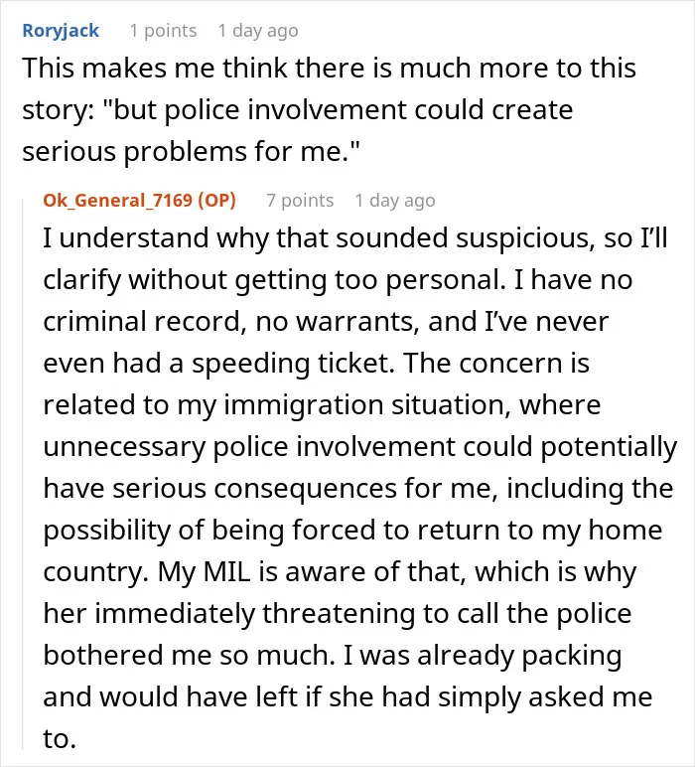Click the "7 points" score on OP's reply
The image size is (695, 767).
pos(300,201)
